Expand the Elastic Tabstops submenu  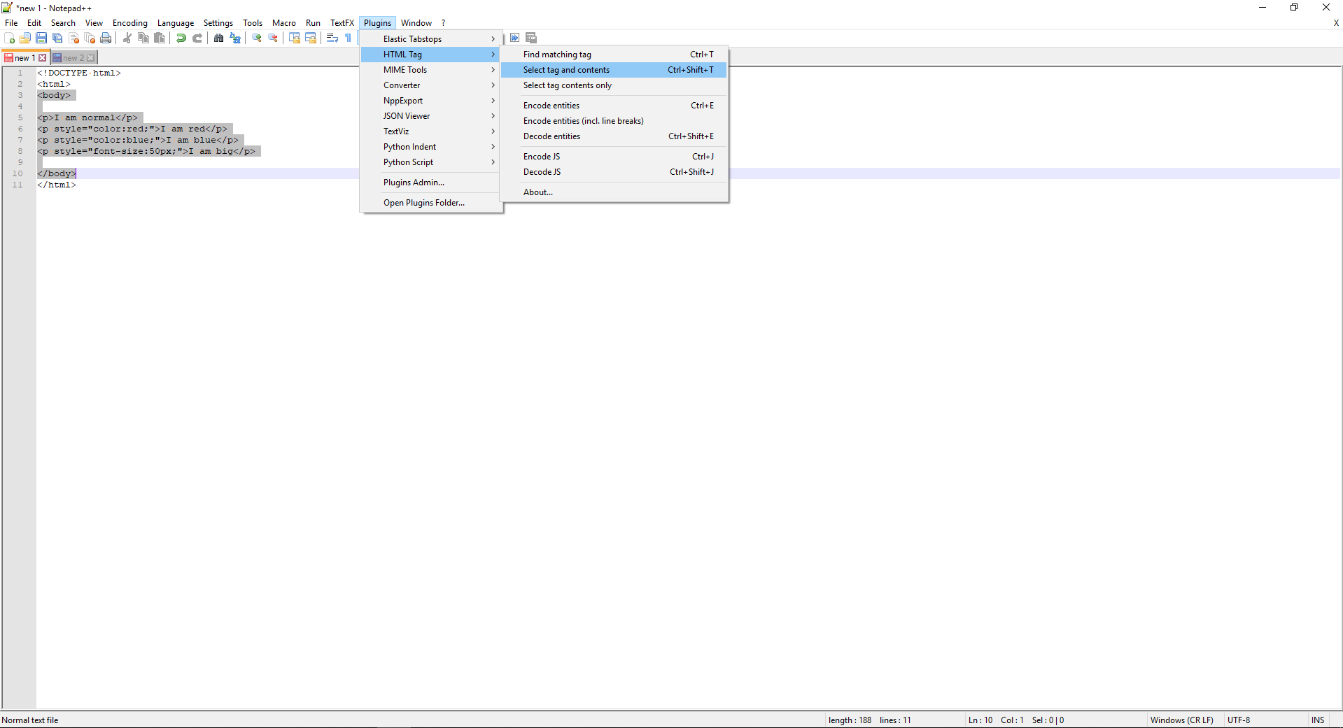click(x=431, y=39)
